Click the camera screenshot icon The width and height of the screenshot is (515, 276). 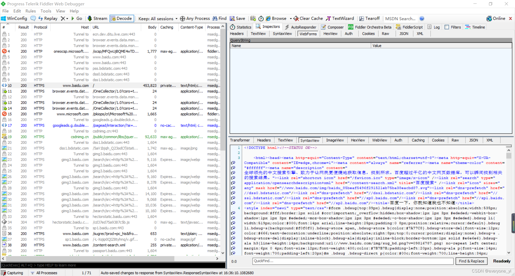(253, 18)
